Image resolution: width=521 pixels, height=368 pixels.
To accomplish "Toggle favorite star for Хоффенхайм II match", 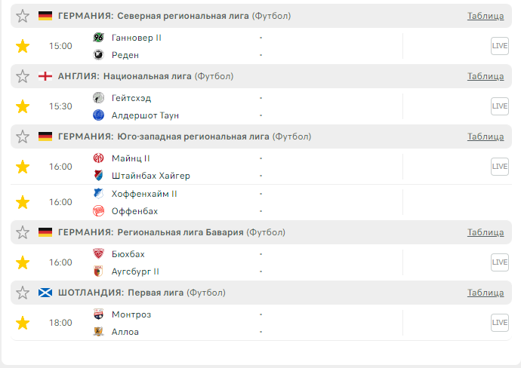I will [23, 202].
